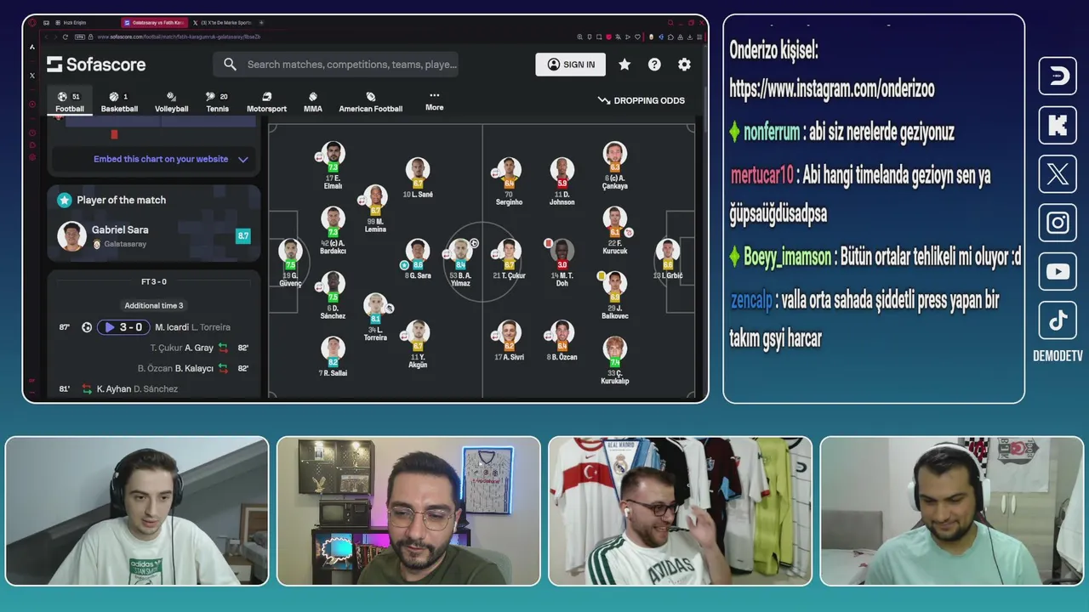Open the help question-mark icon
The image size is (1089, 612).
(x=654, y=65)
